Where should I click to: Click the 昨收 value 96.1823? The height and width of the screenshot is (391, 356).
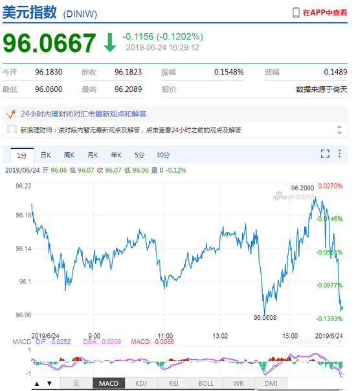point(128,72)
